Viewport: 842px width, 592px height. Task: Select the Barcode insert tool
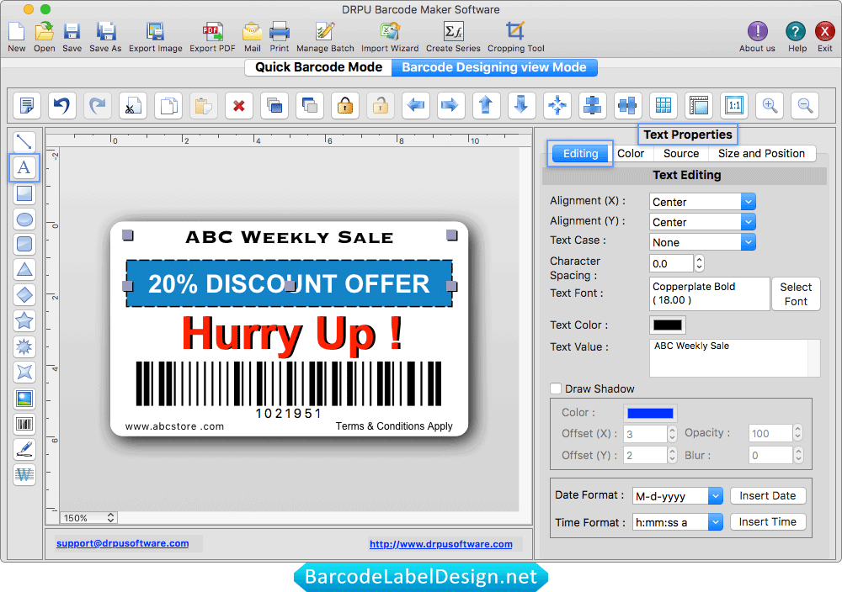click(24, 424)
